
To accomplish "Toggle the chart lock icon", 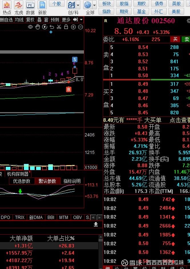I will 66,27.
